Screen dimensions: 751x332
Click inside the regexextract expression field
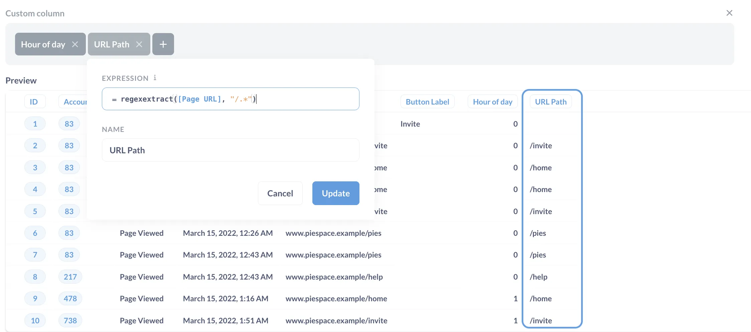pyautogui.click(x=230, y=99)
